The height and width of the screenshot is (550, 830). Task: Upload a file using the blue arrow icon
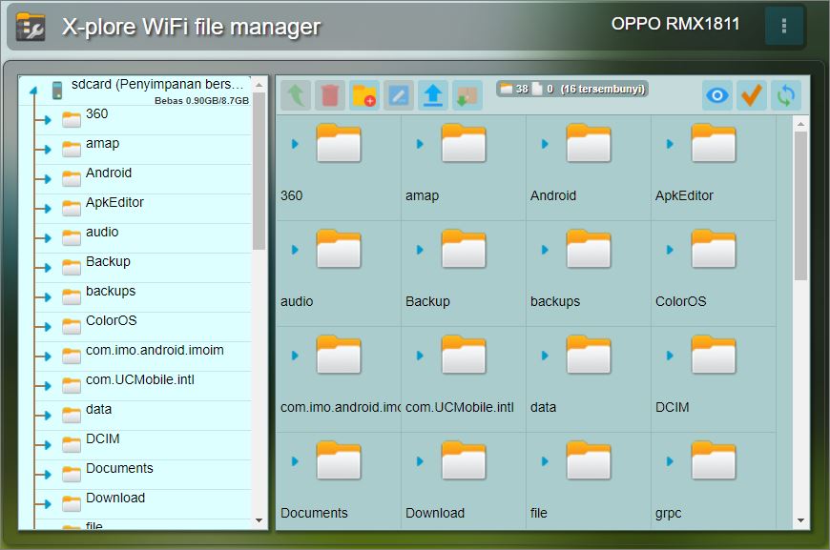[x=432, y=95]
